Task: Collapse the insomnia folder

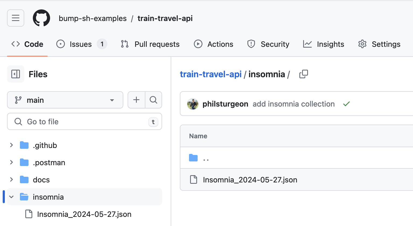Action: (x=11, y=197)
